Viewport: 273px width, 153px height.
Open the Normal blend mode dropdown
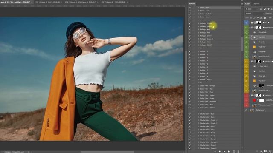pos(255,13)
